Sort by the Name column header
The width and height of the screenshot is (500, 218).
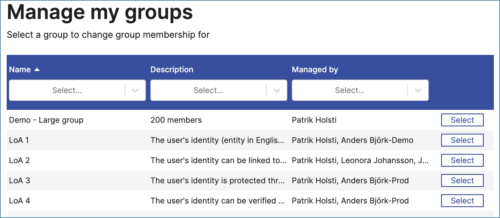(x=20, y=70)
